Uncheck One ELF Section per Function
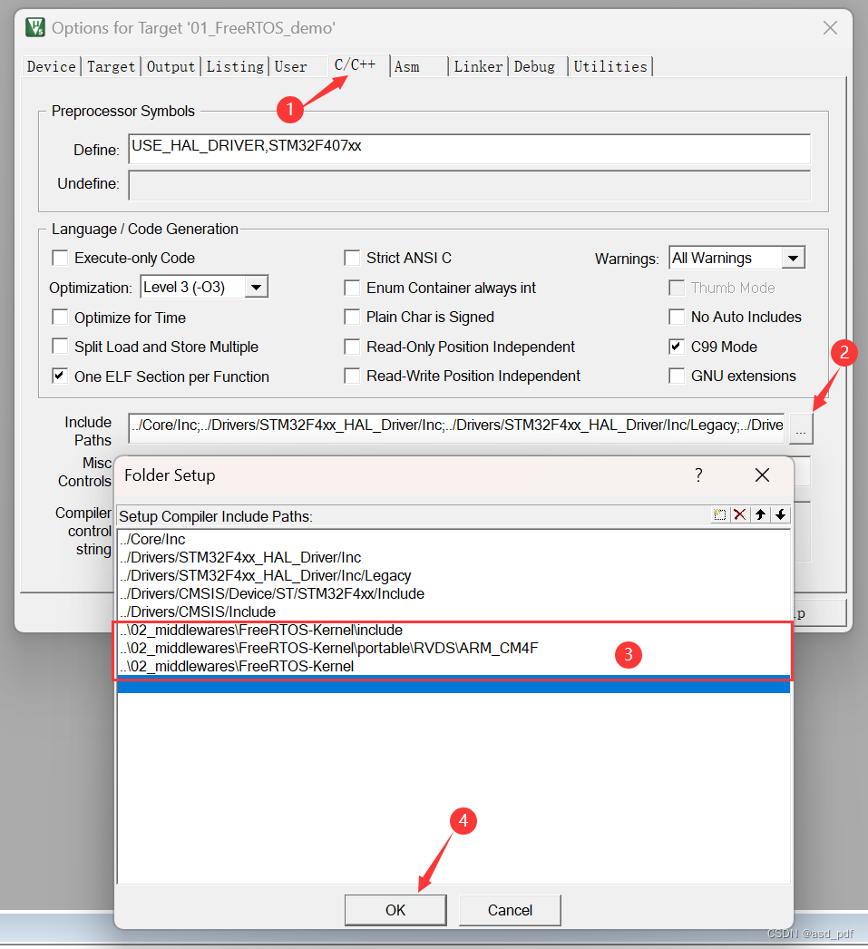 click(60, 376)
